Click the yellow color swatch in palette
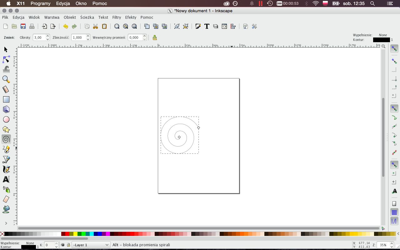The image size is (400, 250). tap(75, 234)
